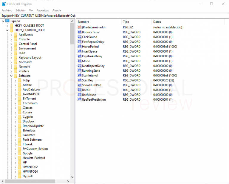Open the Favoritos menu
Viewport: 229px width, 184px height.
tap(43, 10)
